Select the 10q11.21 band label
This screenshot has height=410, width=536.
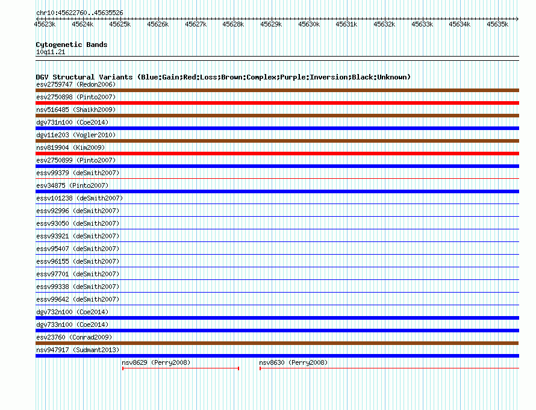51,52
